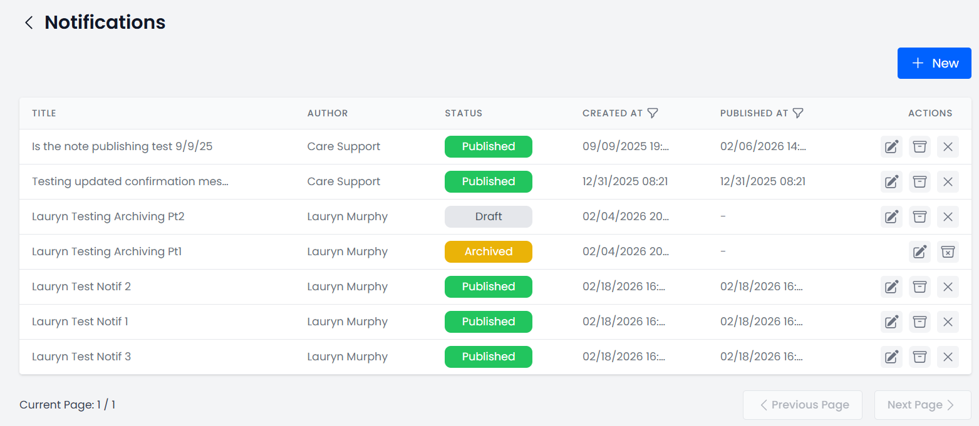
Task: Archive the 'Testing updated confirmation' notification
Action: click(x=919, y=181)
